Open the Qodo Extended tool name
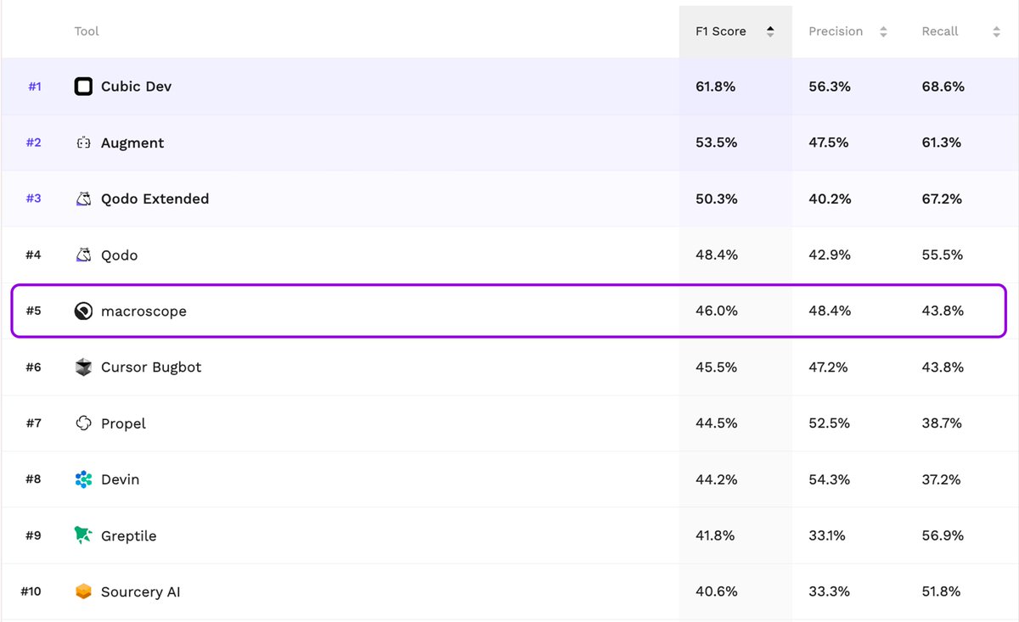Image resolution: width=1019 pixels, height=622 pixels. point(155,199)
